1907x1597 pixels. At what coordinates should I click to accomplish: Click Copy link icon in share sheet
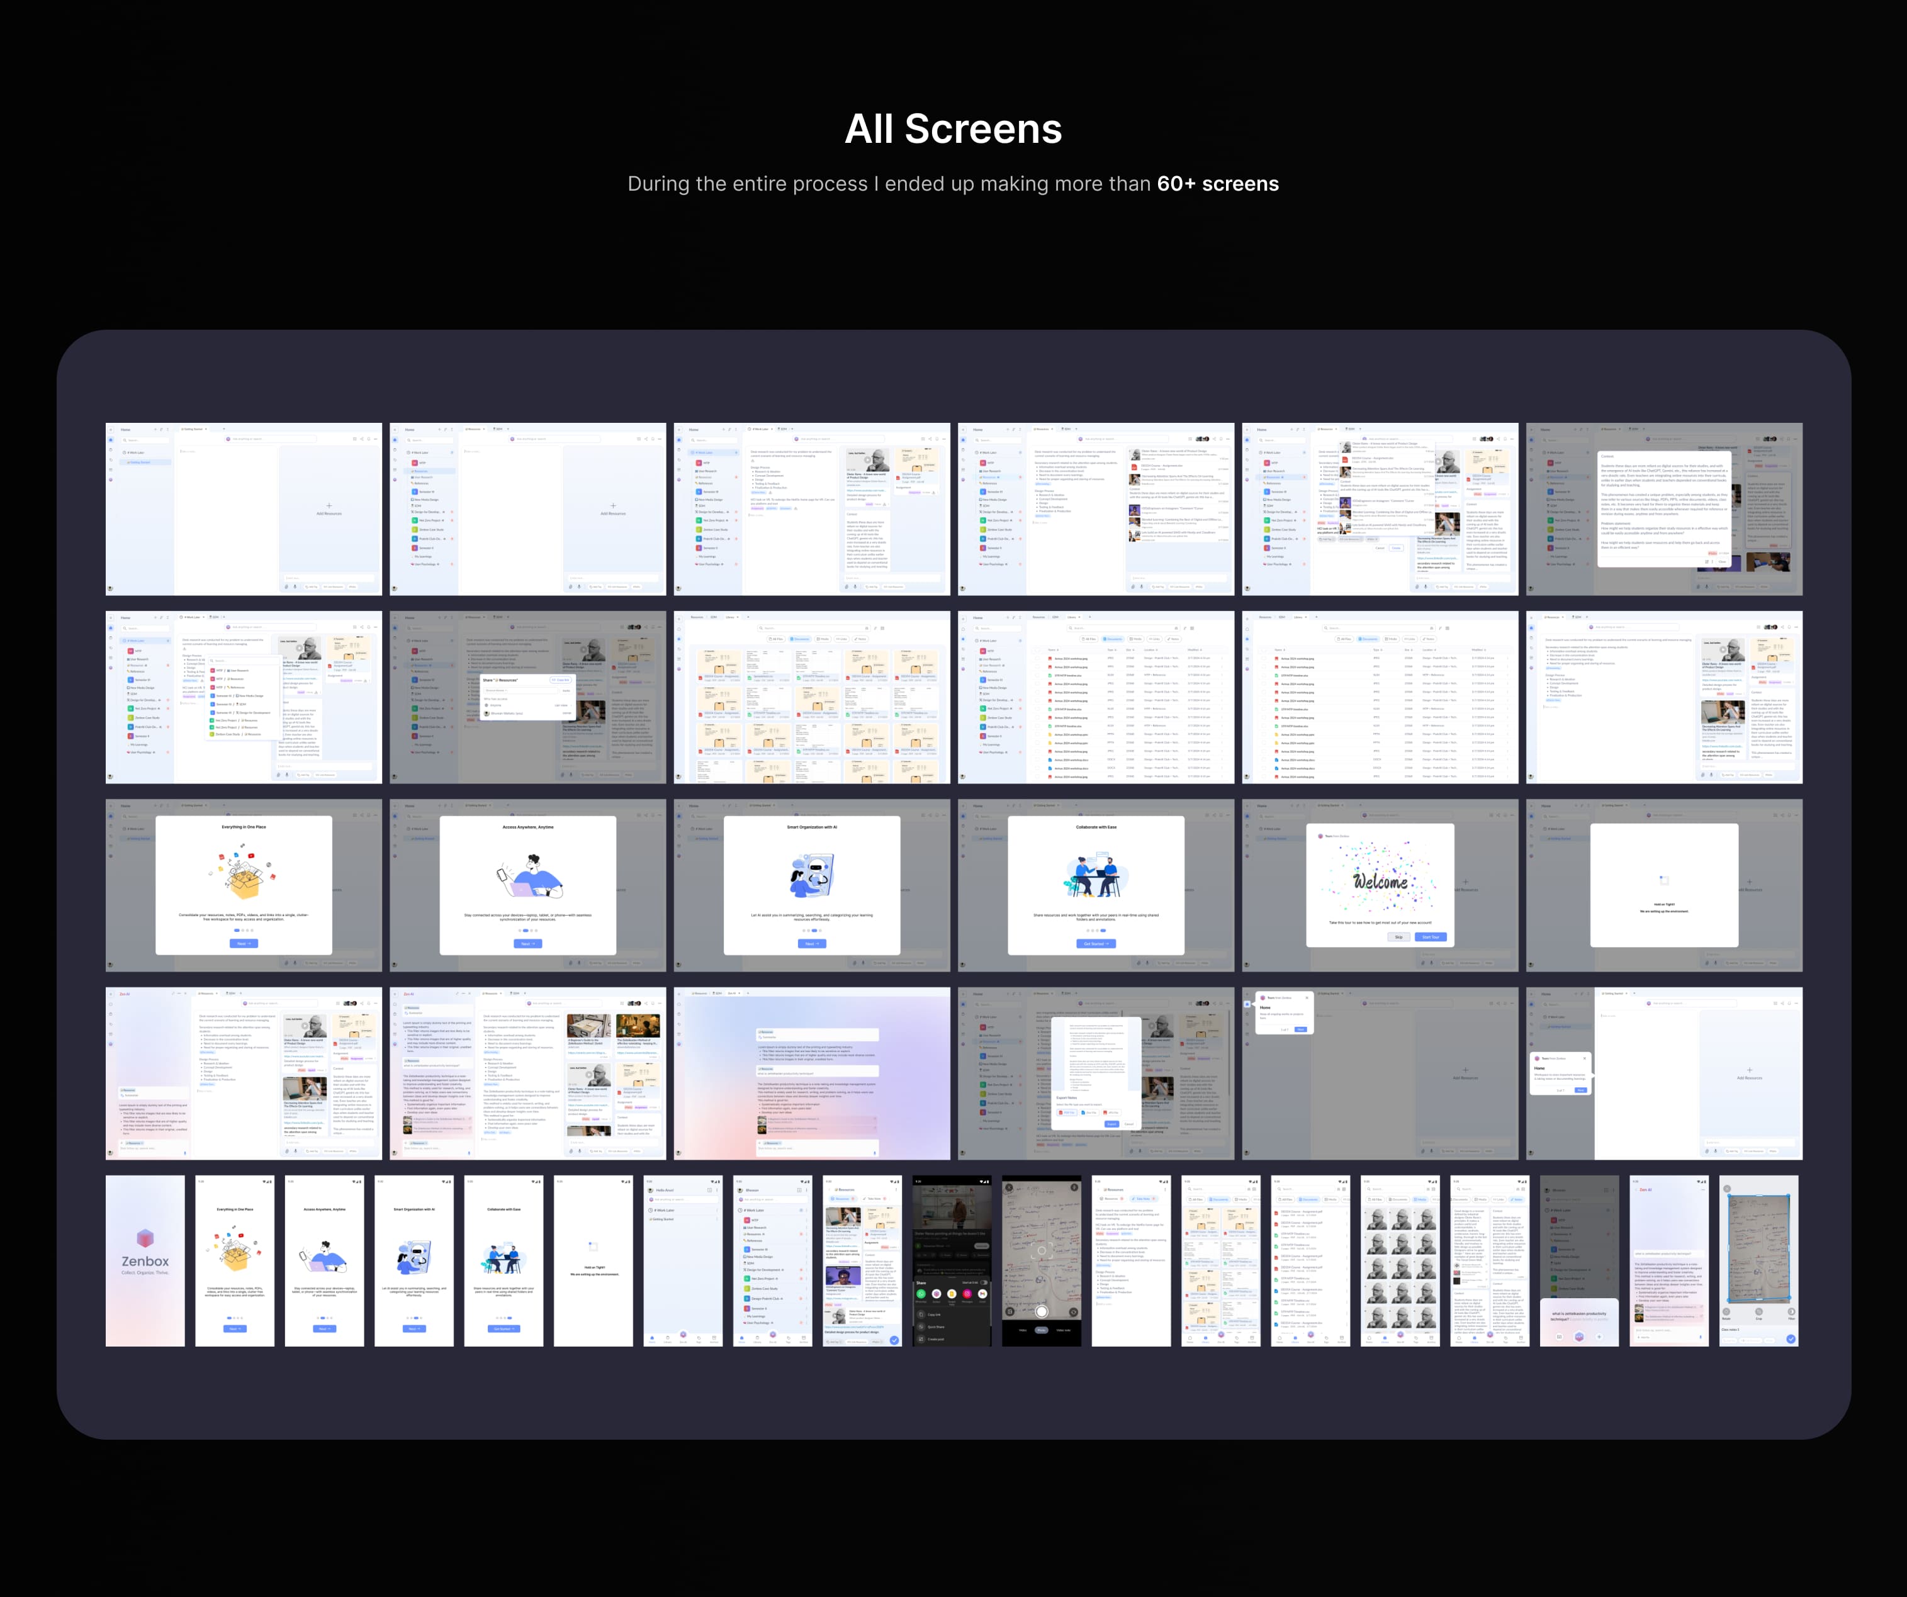pos(921,1314)
